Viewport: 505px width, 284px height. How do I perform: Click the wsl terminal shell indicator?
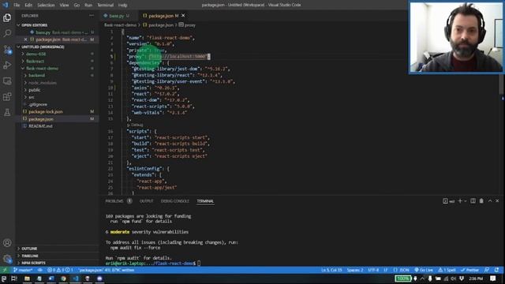pos(449,201)
